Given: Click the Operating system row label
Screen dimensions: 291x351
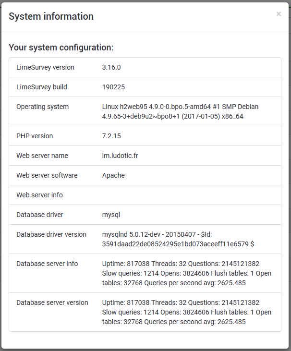Looking at the screenshot, I should point(43,107).
